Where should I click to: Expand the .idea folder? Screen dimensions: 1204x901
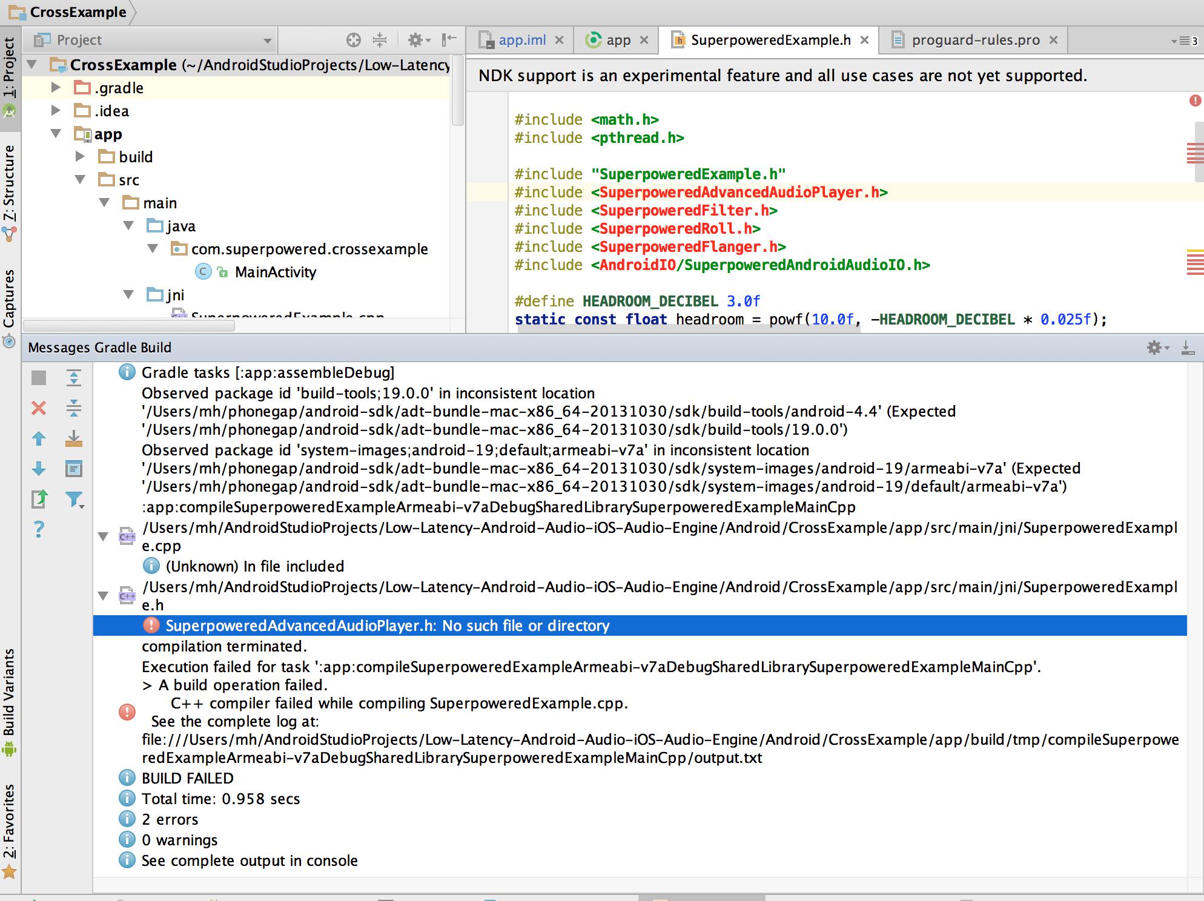56,110
